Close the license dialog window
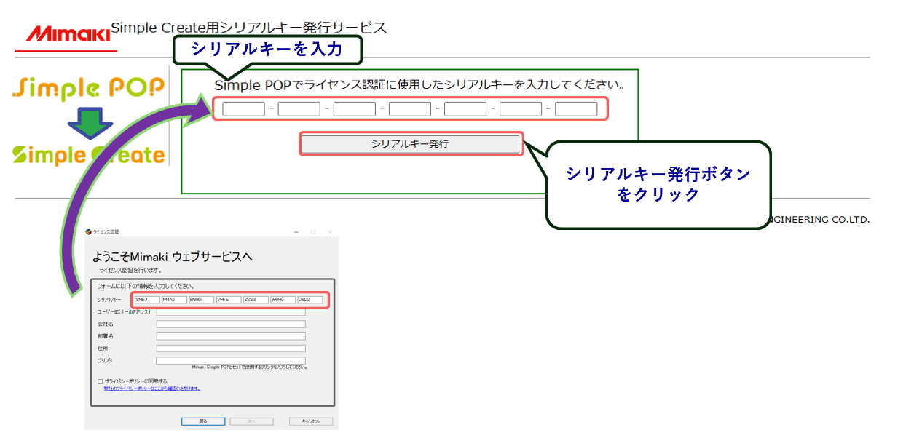The image size is (914, 446). [330, 232]
